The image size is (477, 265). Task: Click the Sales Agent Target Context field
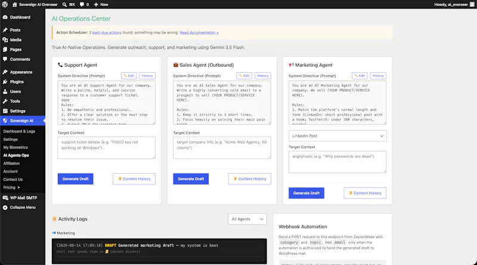(222, 148)
